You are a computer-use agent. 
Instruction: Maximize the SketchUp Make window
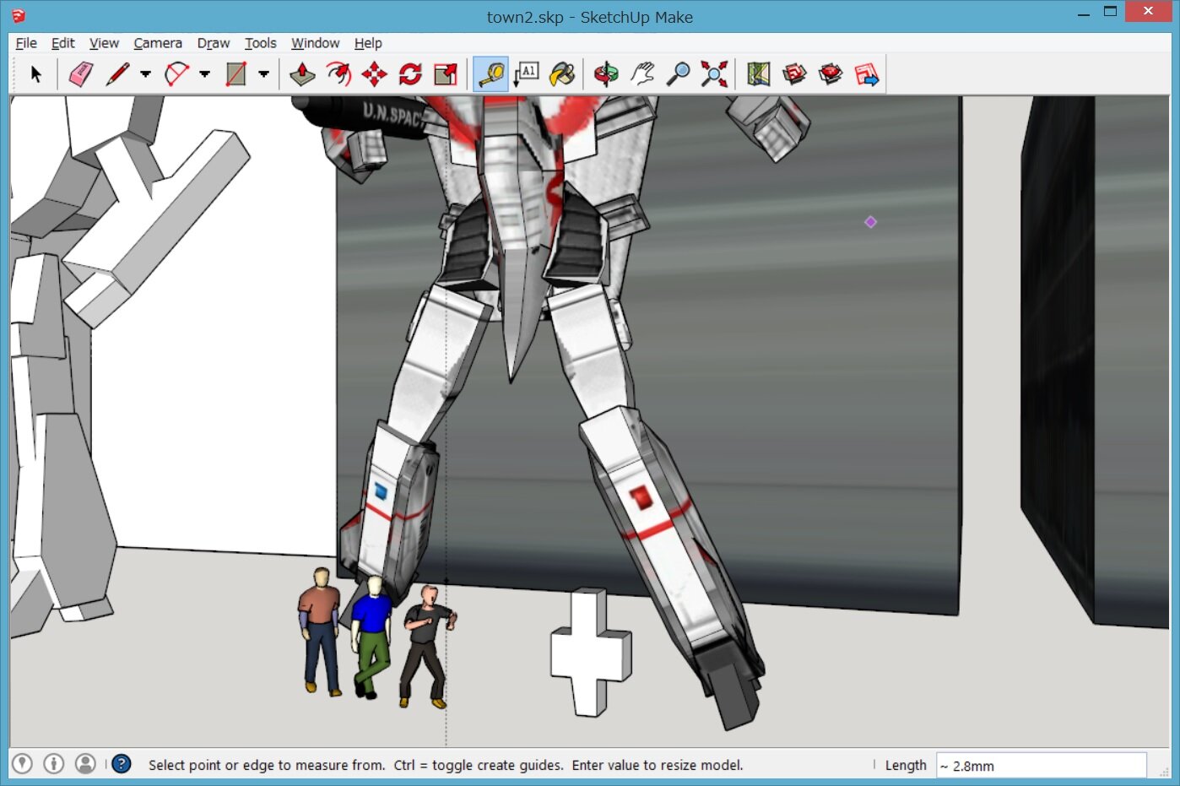click(x=1110, y=12)
